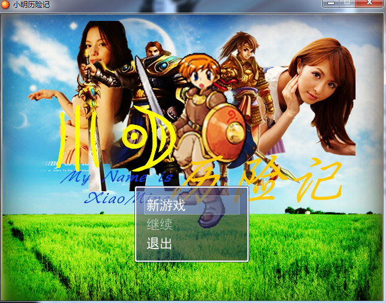Viewport: 386px width, 303px height.
Task: Click the 小明历险记 title bar text
Action: click(x=31, y=4)
